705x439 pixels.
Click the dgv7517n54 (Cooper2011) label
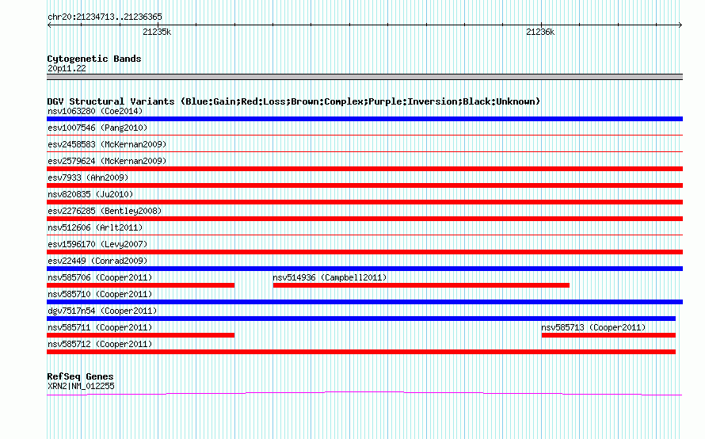[102, 311]
